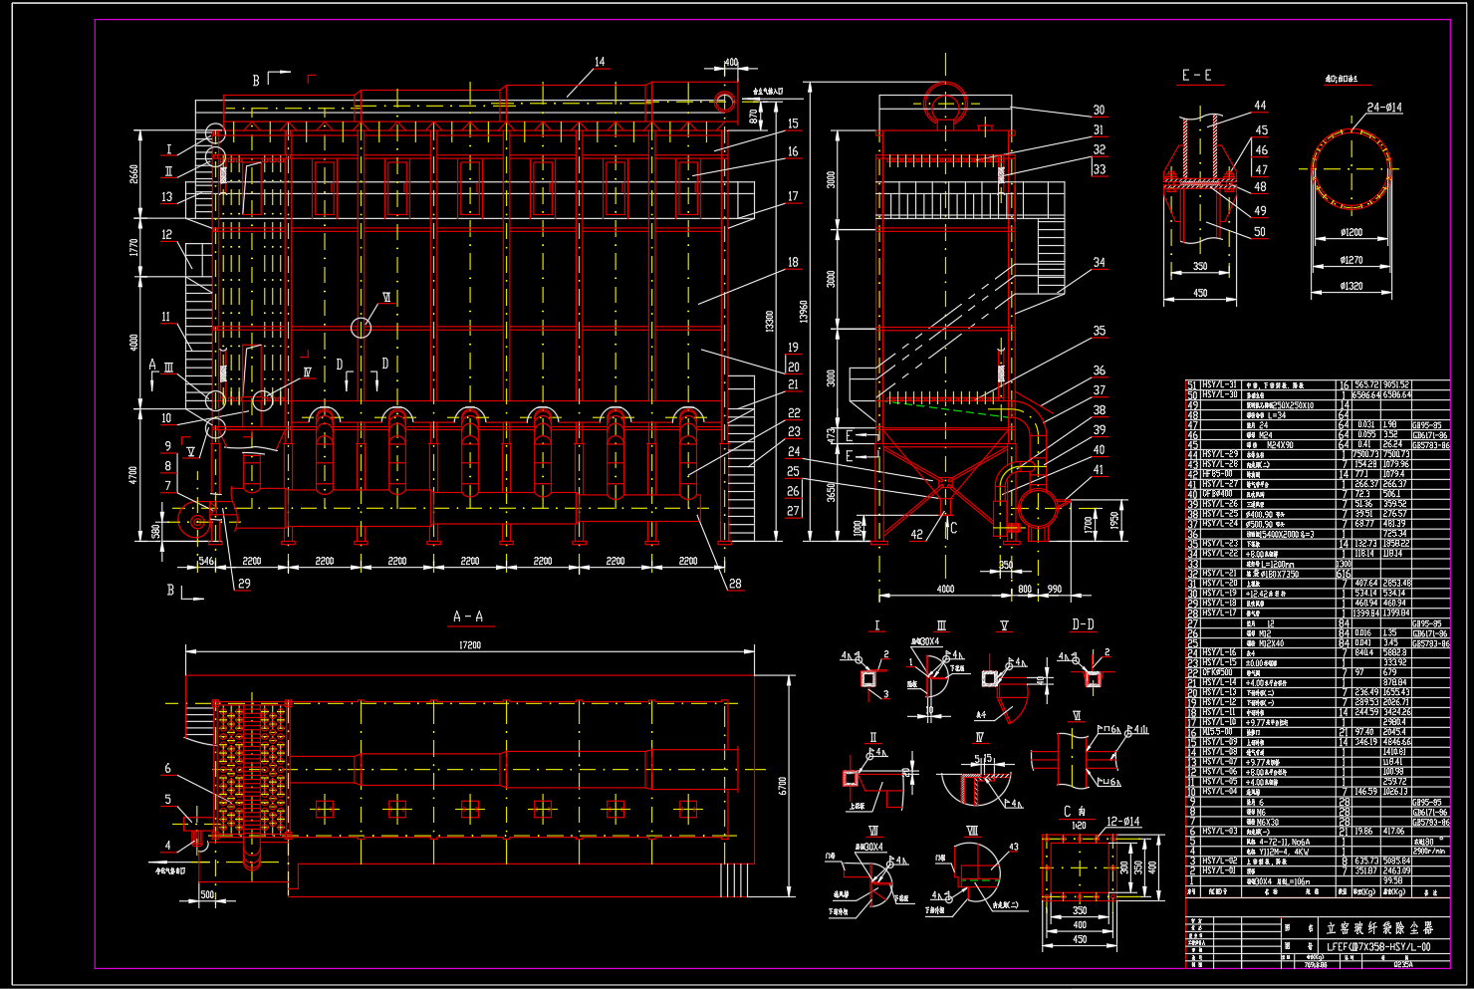The image size is (1474, 989).
Task: Click the "2900r/min" remark cell
Action: 1429,852
